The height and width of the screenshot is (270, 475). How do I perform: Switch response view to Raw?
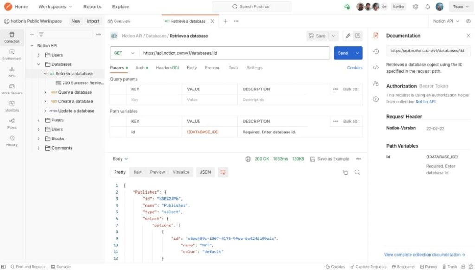pos(137,172)
